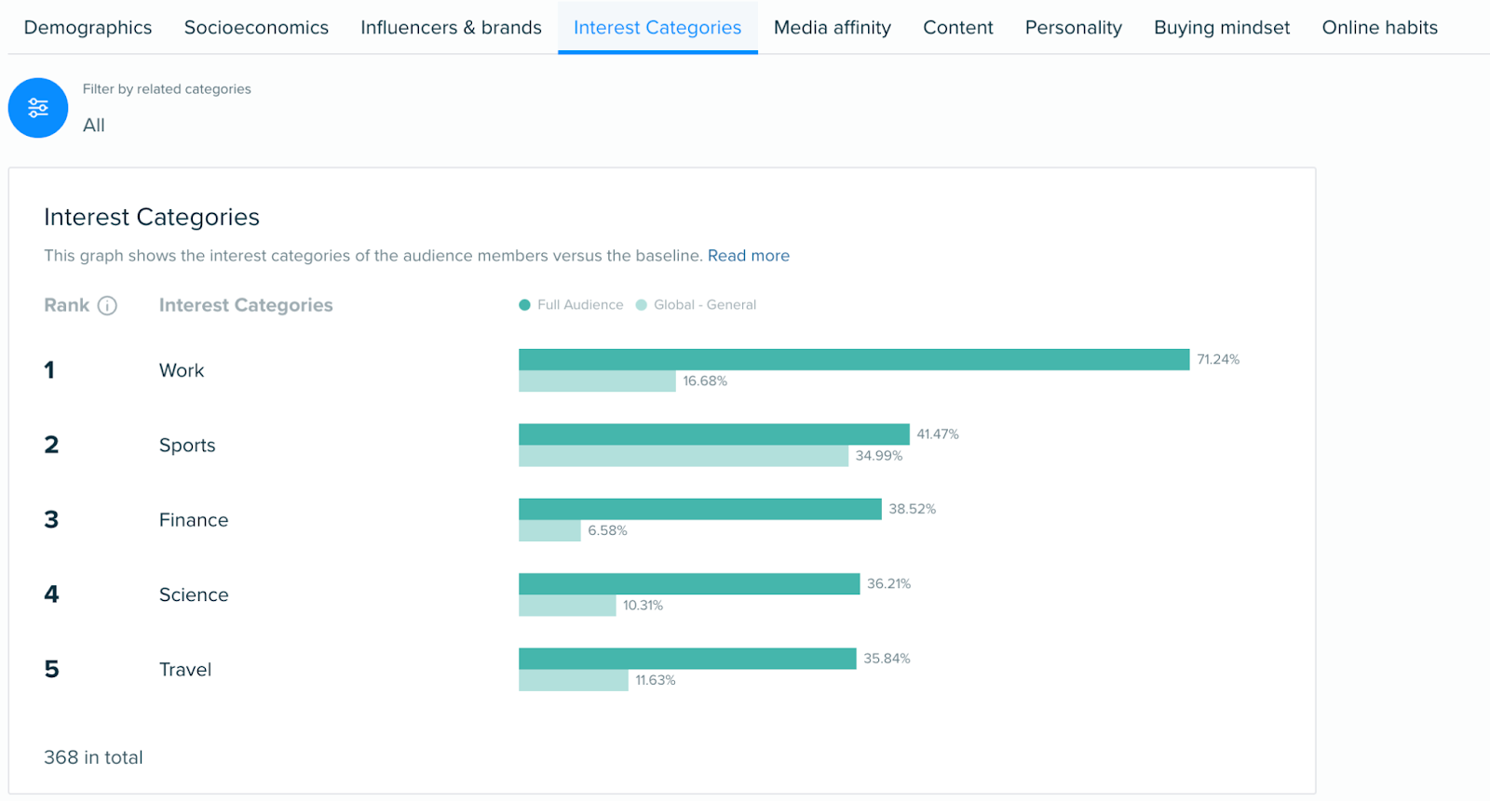Image resolution: width=1490 pixels, height=801 pixels.
Task: Switch to the Content tab
Action: (x=957, y=28)
